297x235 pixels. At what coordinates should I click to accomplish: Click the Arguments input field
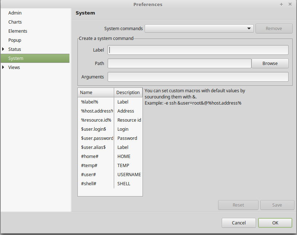(198, 77)
